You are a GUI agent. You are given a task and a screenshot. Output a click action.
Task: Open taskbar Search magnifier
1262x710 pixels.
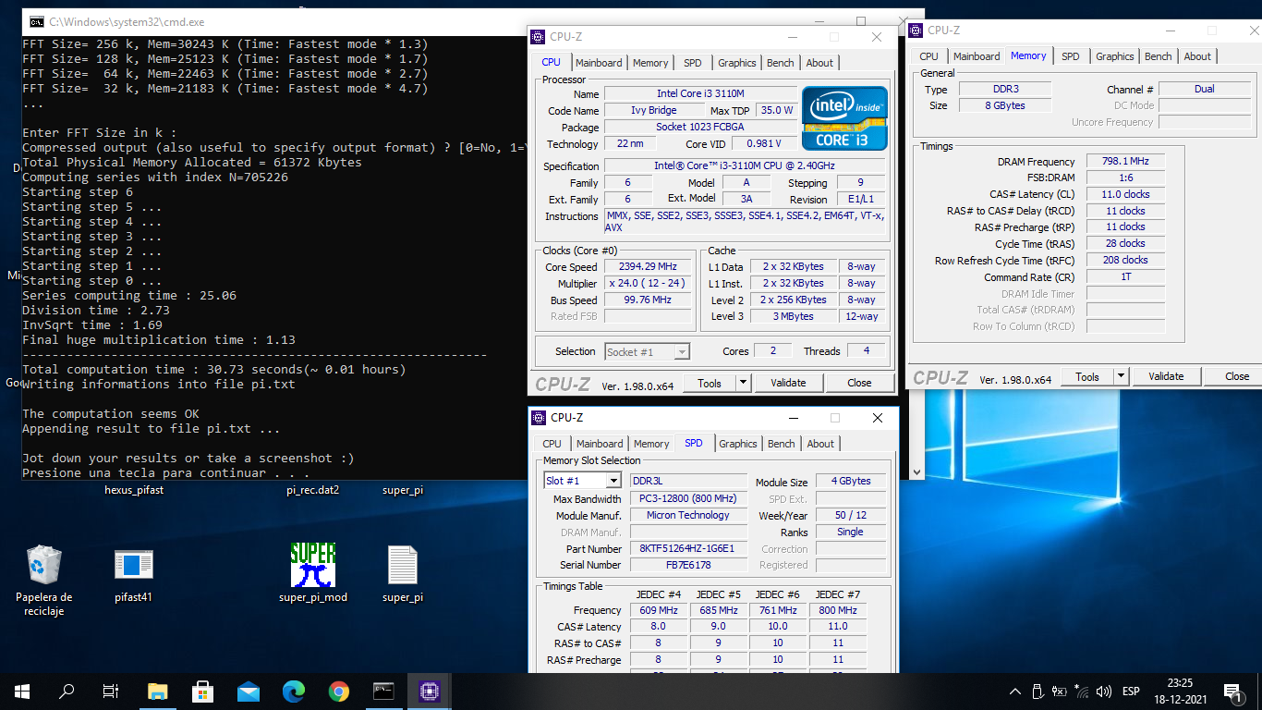[x=67, y=691]
